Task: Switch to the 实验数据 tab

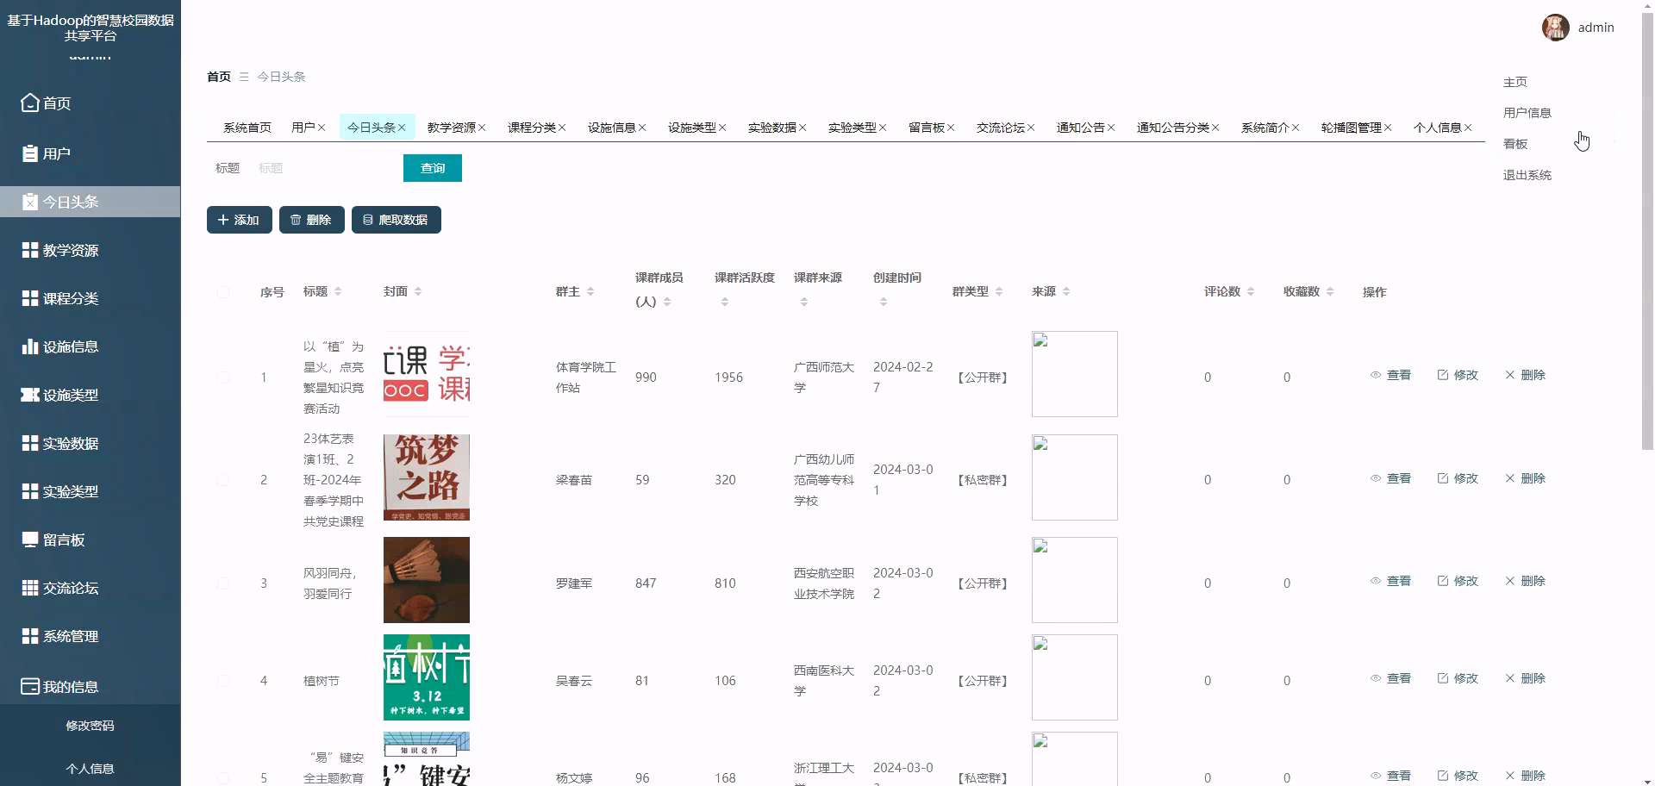Action: (x=771, y=128)
